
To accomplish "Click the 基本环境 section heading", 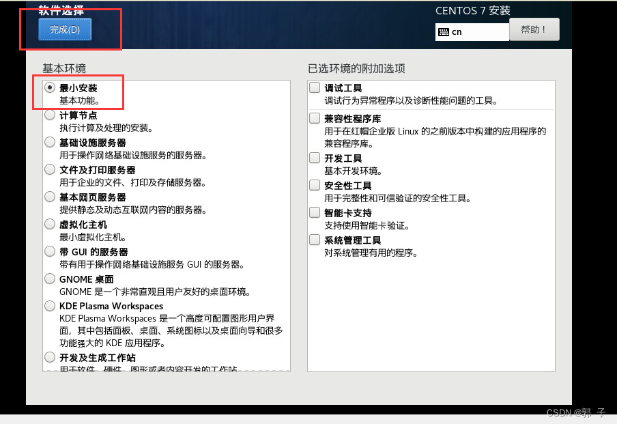I will tap(64, 68).
